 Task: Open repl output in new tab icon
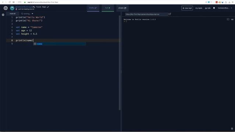point(170,14)
